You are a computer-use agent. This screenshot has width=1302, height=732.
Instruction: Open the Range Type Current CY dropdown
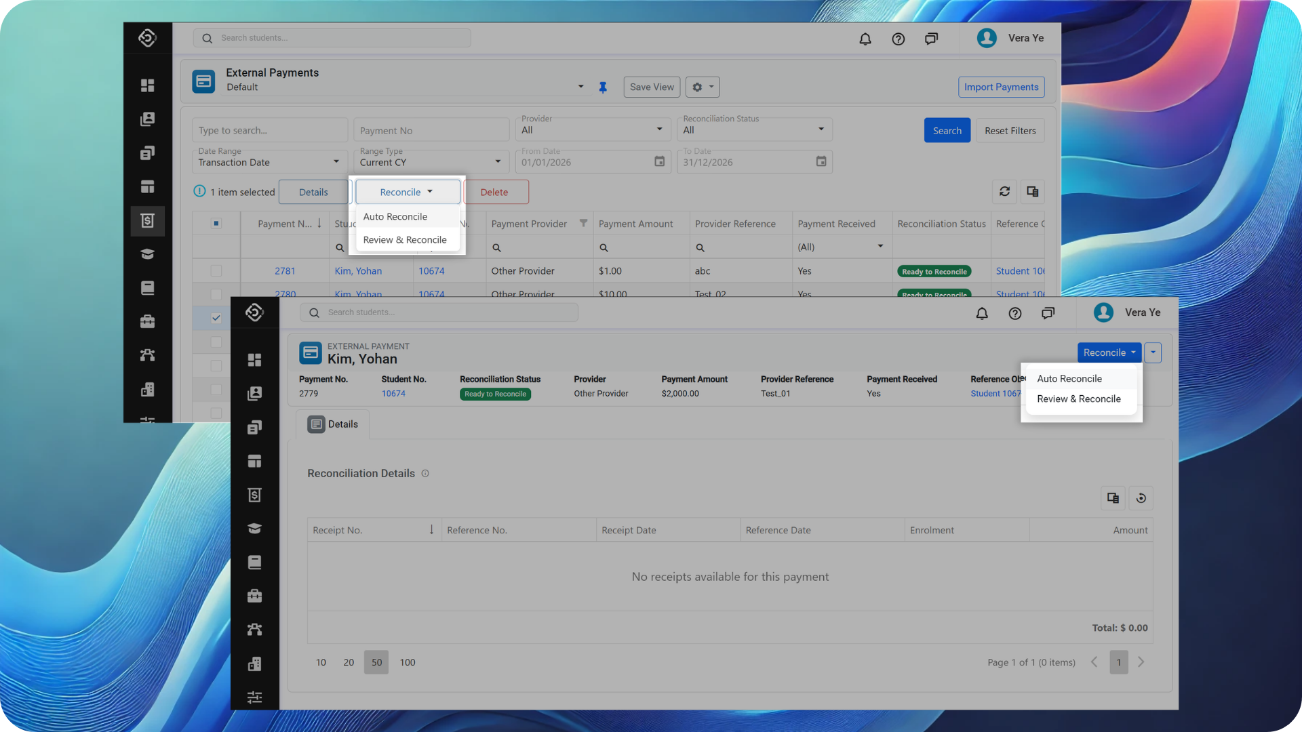pyautogui.click(x=431, y=162)
